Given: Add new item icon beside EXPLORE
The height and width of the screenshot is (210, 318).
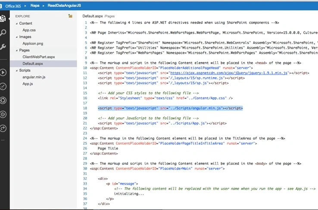Looking at the screenshot, I should (70, 16).
